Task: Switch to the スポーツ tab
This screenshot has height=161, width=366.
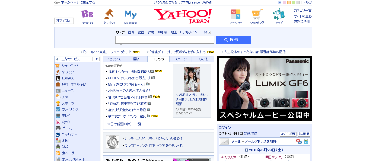Action: 180,59
